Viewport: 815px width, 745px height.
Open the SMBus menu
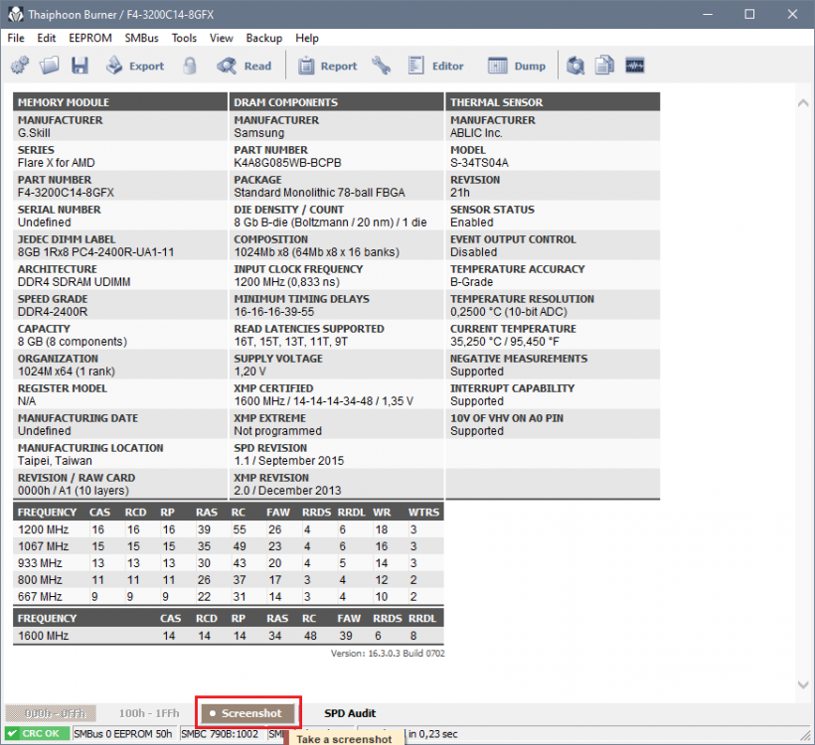click(x=141, y=38)
